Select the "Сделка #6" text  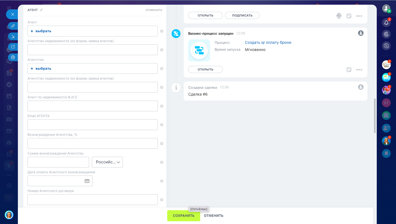[x=198, y=94]
